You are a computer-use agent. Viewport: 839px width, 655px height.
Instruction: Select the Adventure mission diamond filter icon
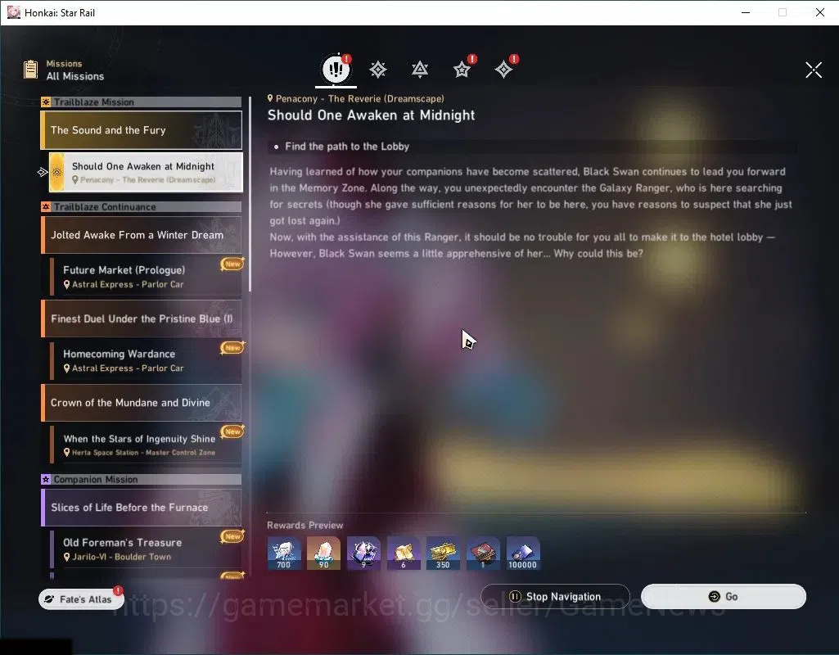(503, 70)
